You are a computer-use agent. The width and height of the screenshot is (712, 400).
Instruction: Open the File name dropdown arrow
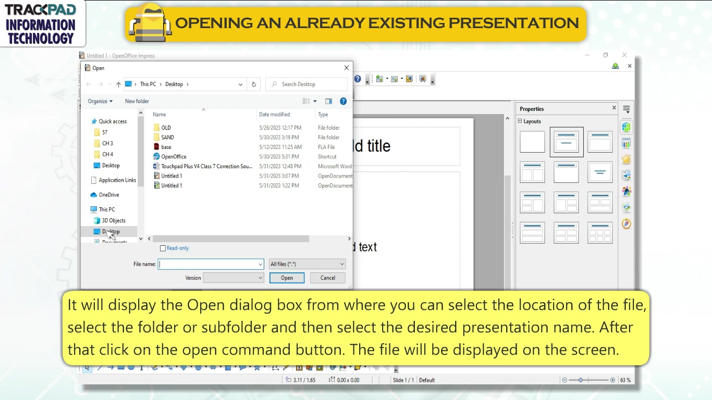[x=261, y=264]
